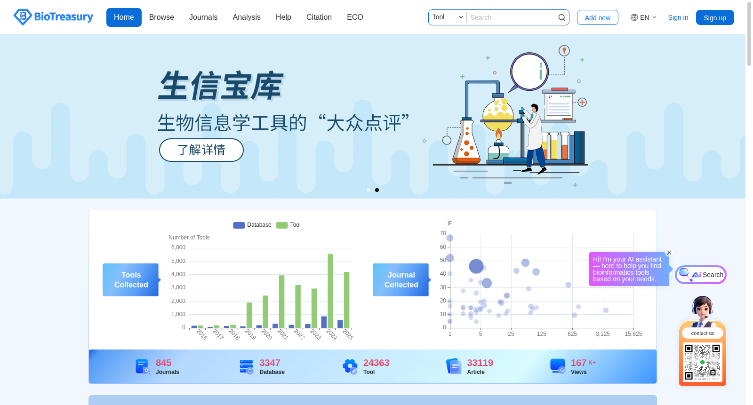This screenshot has height=405, width=753.
Task: Open the AI Search button
Action: (x=701, y=275)
